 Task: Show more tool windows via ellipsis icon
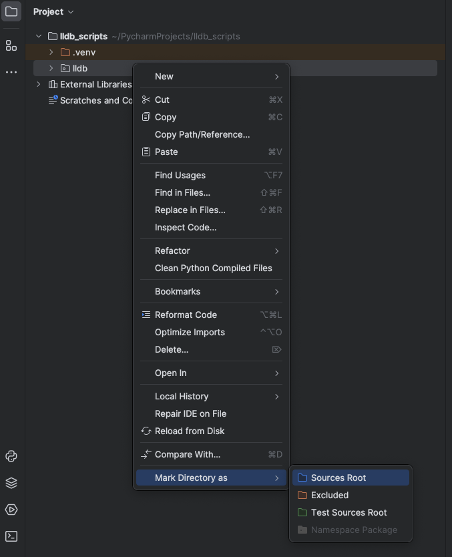pos(11,72)
